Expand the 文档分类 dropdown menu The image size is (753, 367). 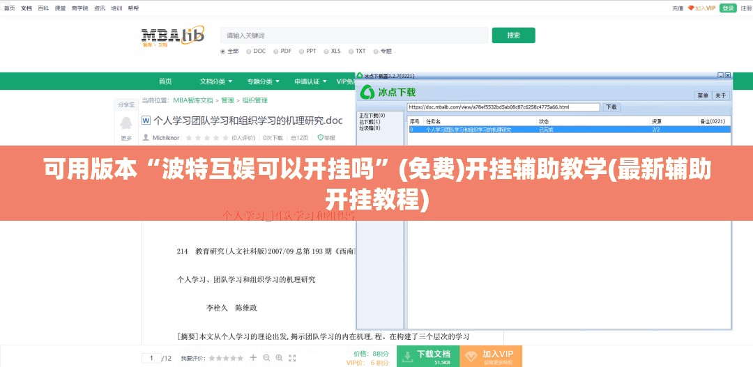[x=216, y=81]
